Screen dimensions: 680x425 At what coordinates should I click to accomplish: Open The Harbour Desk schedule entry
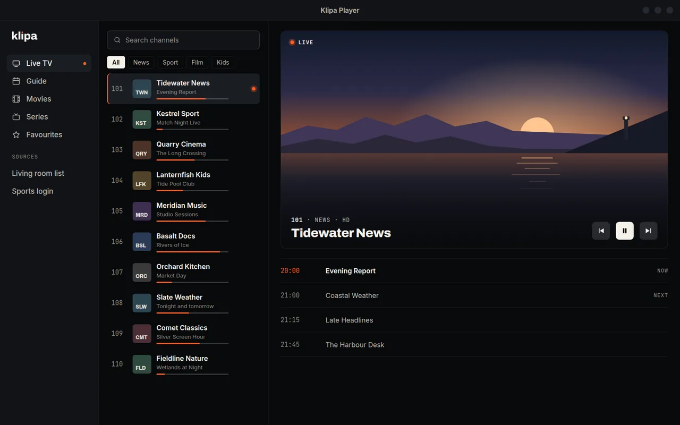tap(474, 345)
